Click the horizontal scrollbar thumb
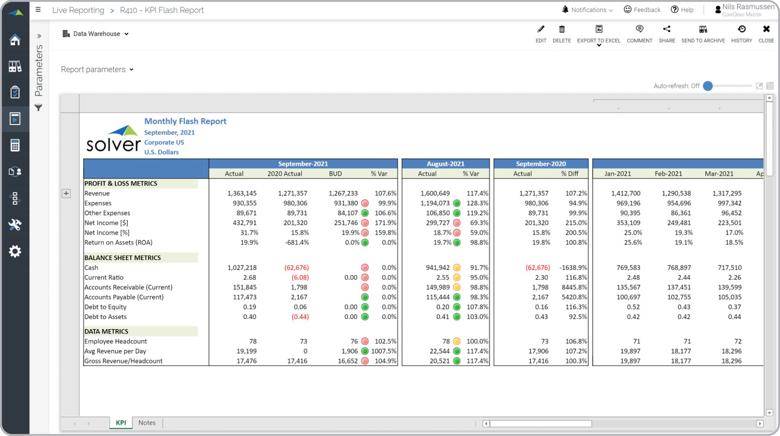The width and height of the screenshot is (780, 436). (540, 424)
